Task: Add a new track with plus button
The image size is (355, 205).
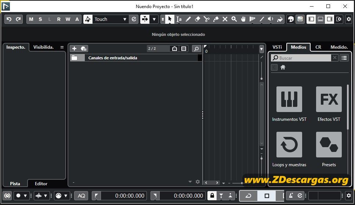Action: 74,49
